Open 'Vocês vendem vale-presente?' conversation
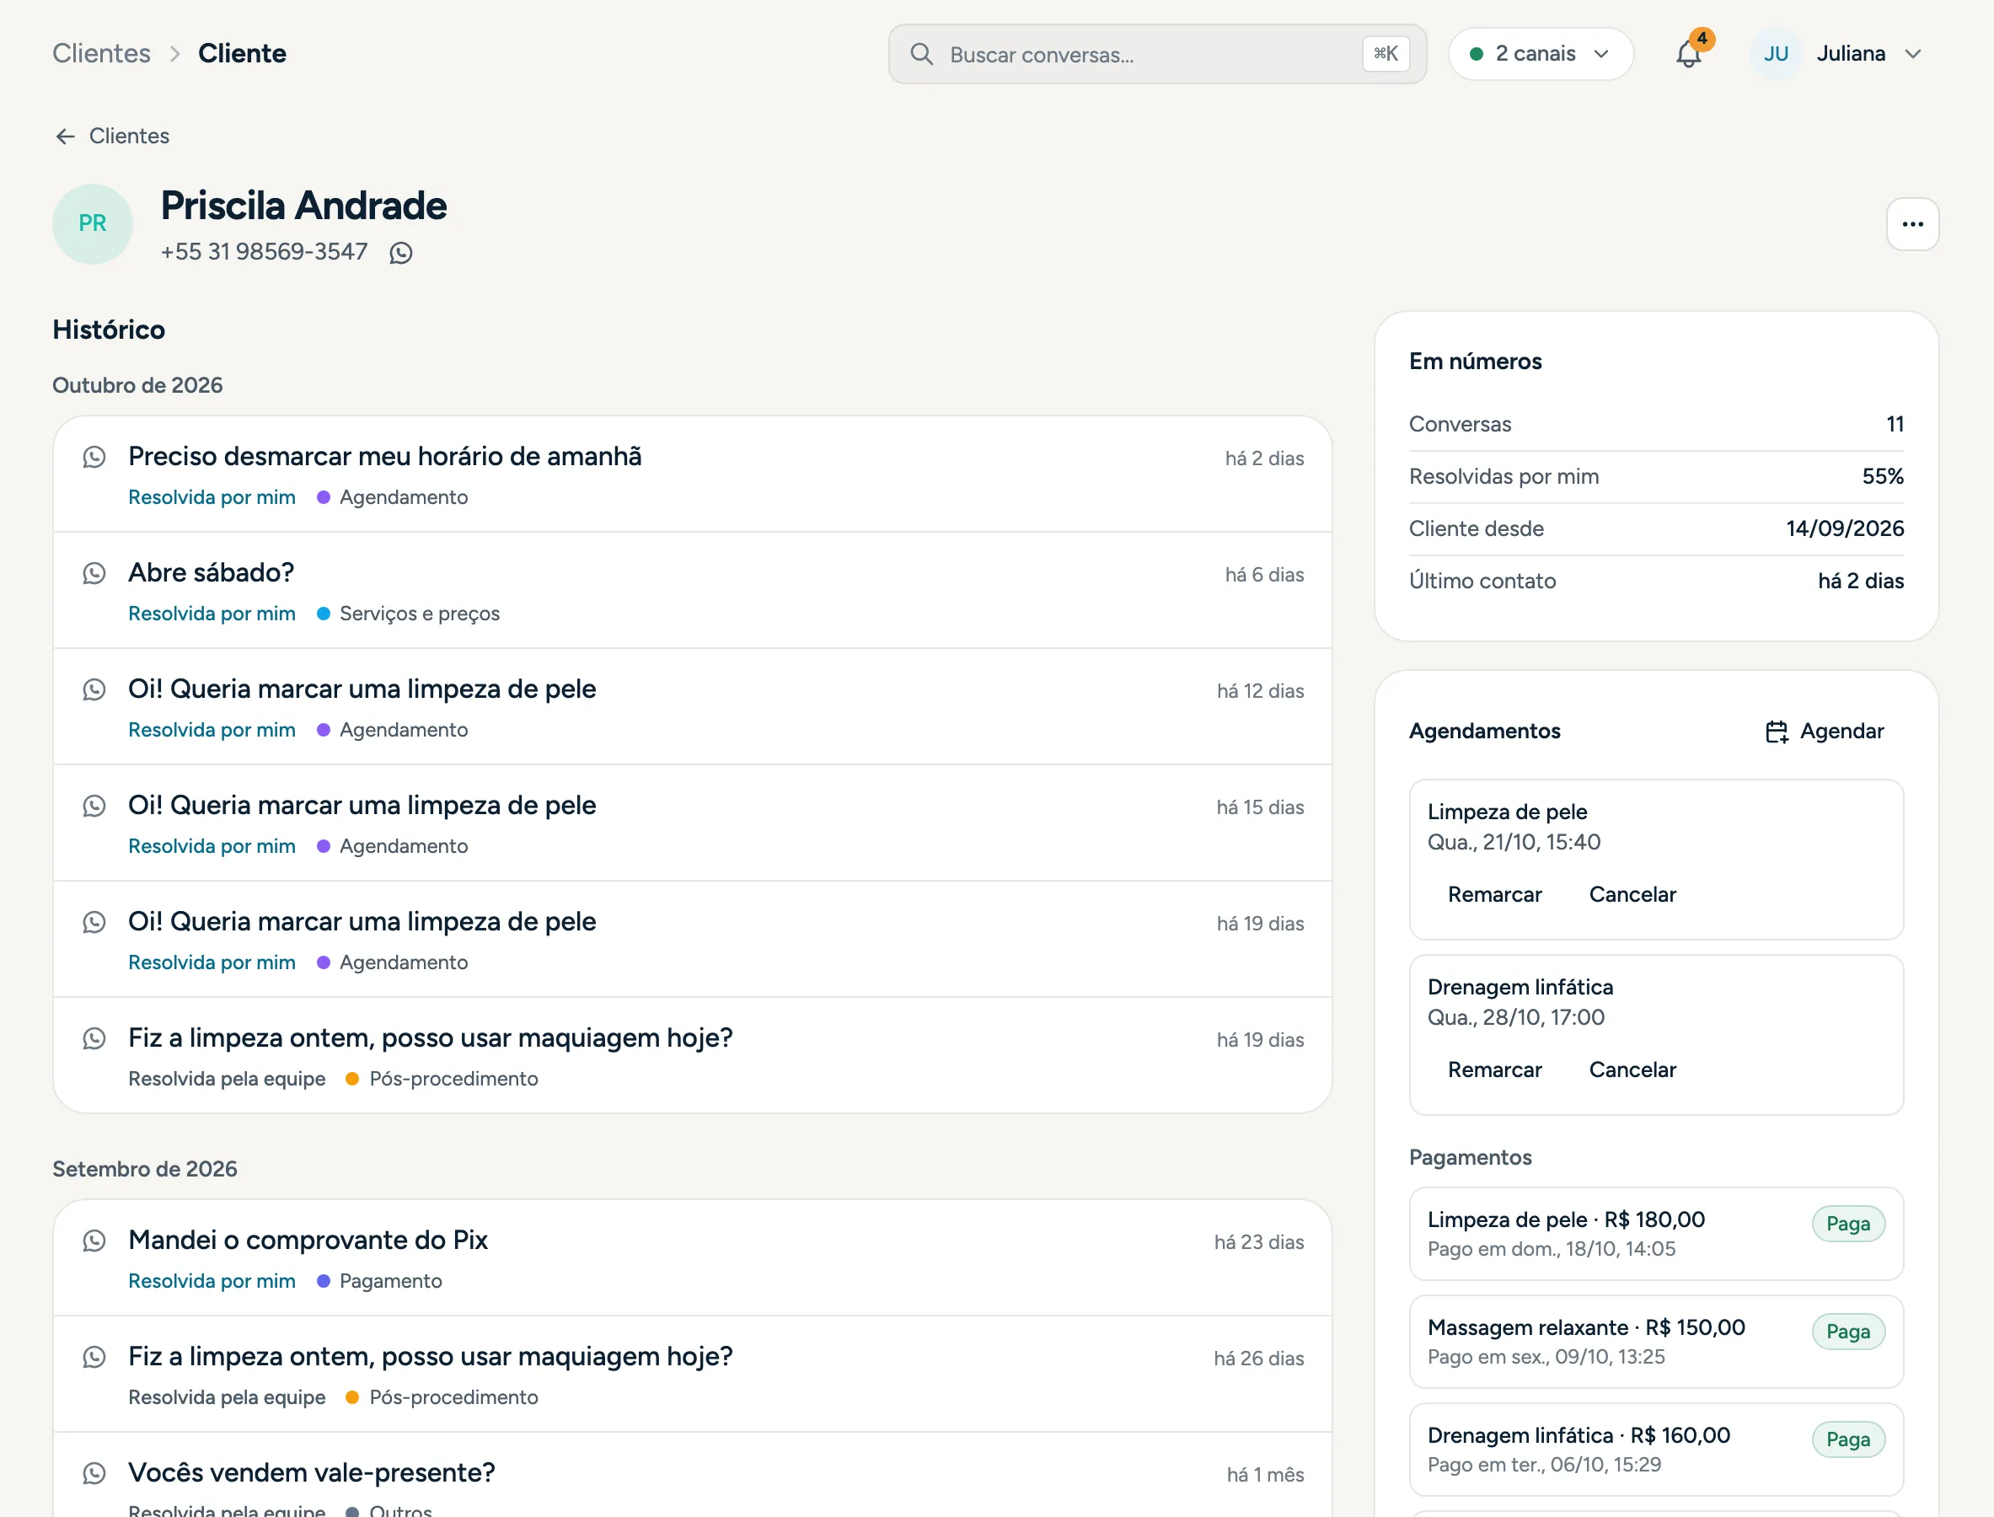 click(693, 1476)
